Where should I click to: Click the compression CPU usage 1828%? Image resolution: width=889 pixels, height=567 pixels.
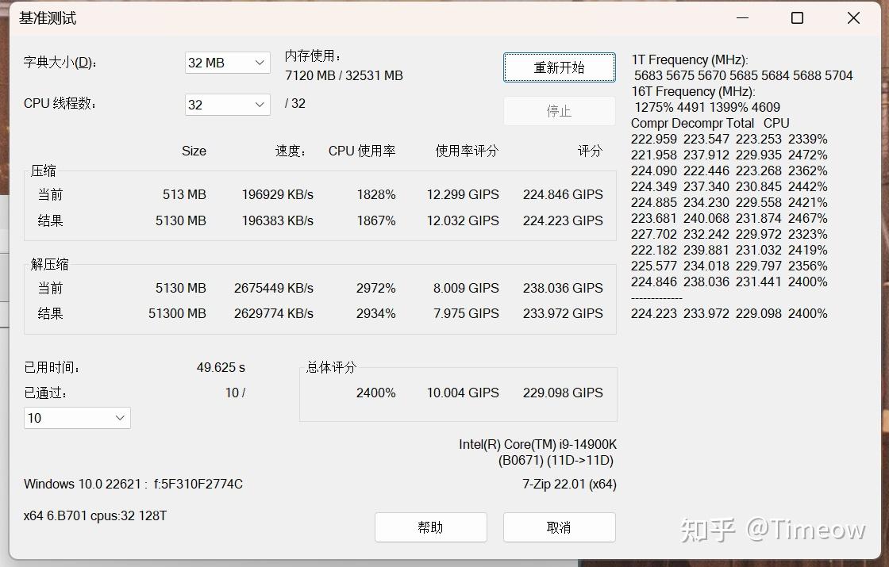pyautogui.click(x=376, y=194)
